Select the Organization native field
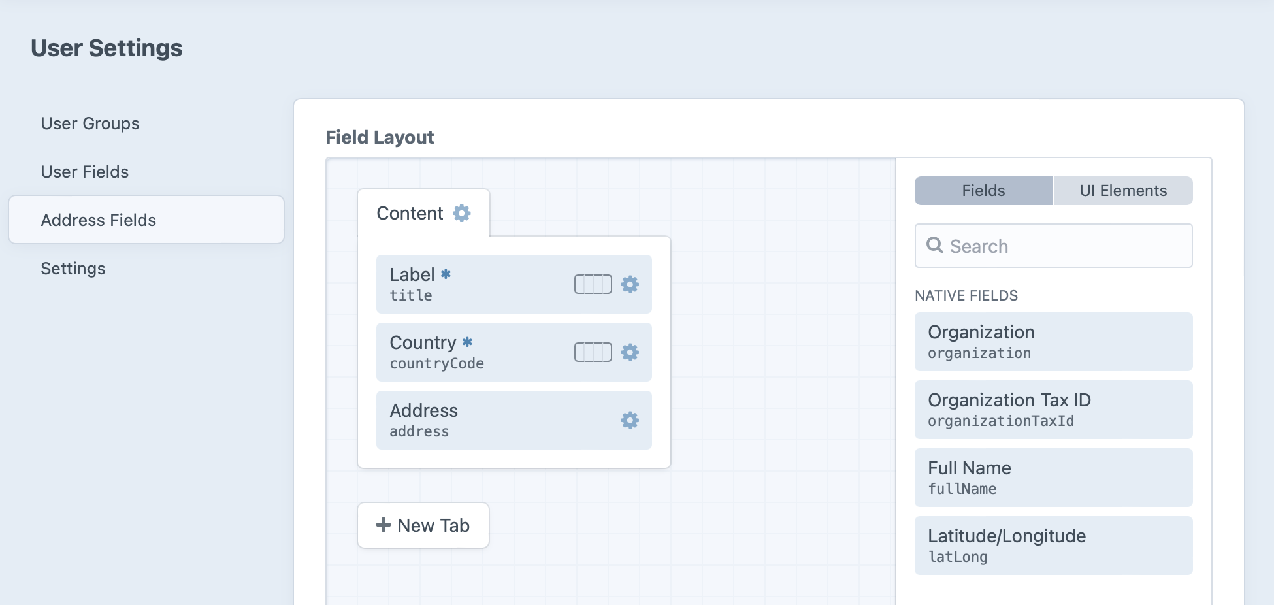The width and height of the screenshot is (1274, 605). 1053,341
